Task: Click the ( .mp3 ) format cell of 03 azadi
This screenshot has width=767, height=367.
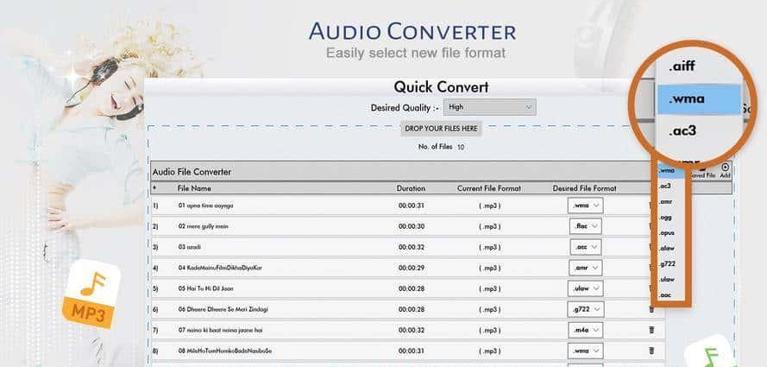Action: [490, 247]
